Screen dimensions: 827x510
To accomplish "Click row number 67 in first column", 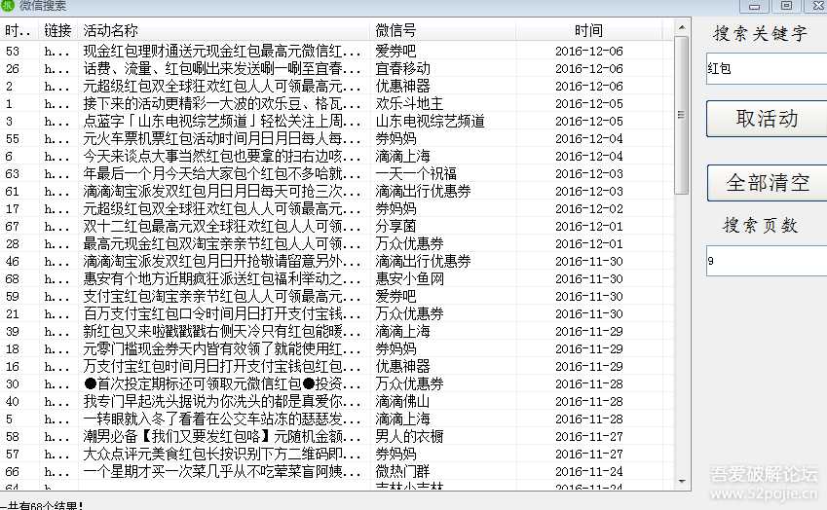I will tap(13, 227).
